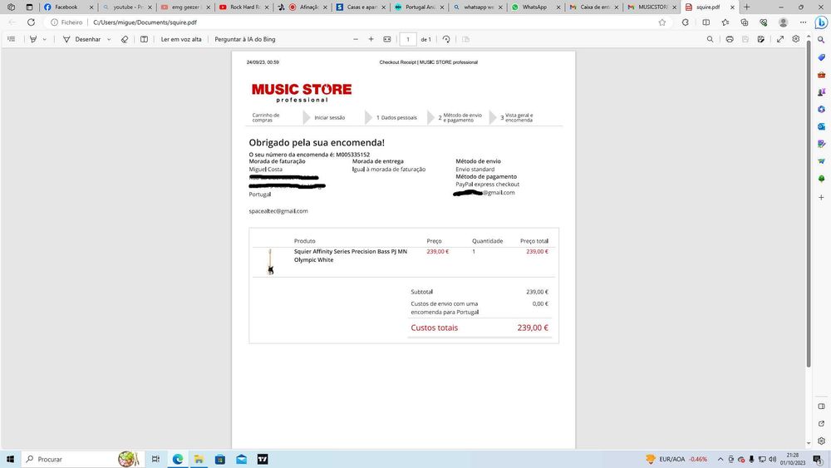This screenshot has width=831, height=468.
Task: Choose Perguntar à IA do Bing
Action: (x=245, y=39)
